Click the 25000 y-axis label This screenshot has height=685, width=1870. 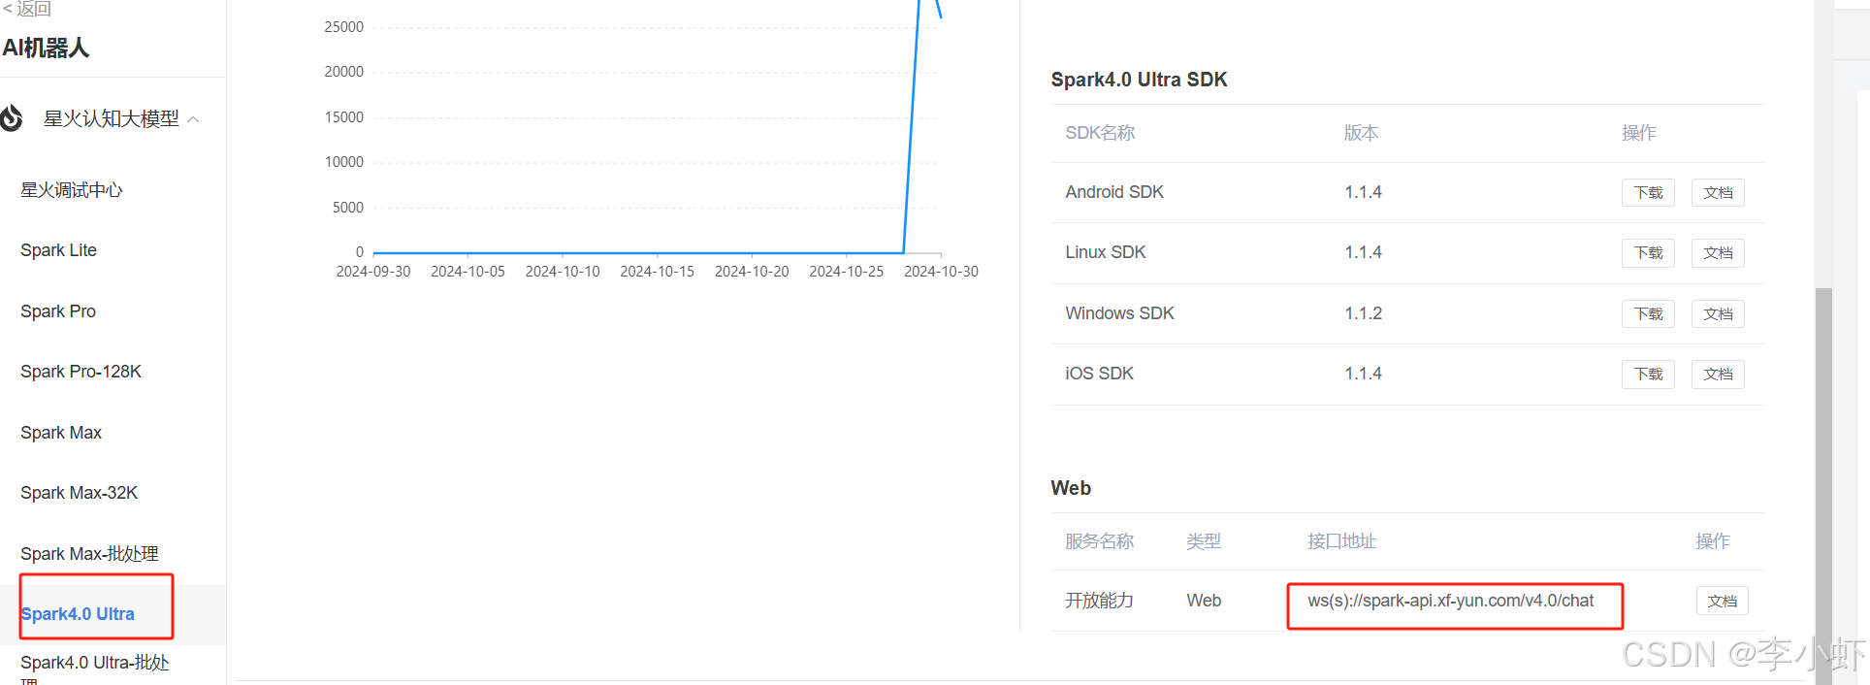(x=344, y=27)
